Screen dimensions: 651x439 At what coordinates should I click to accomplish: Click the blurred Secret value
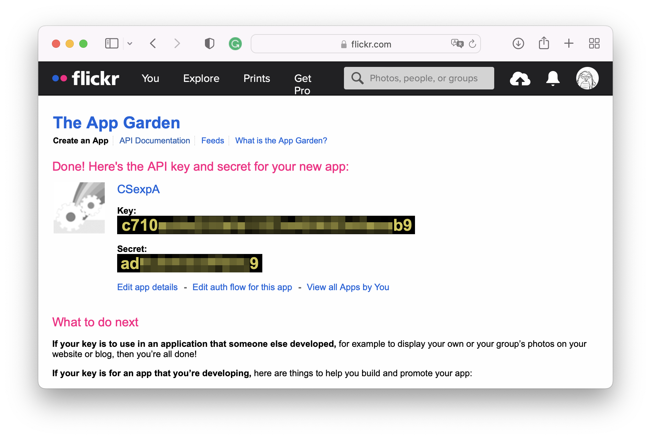click(190, 263)
